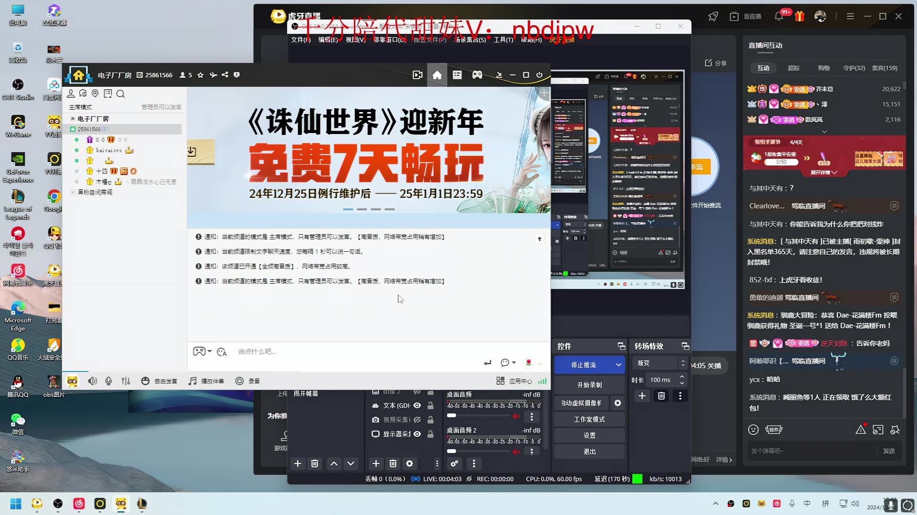Open speech bubble dropdown in YY chat
The image size is (917, 515).
[514, 363]
